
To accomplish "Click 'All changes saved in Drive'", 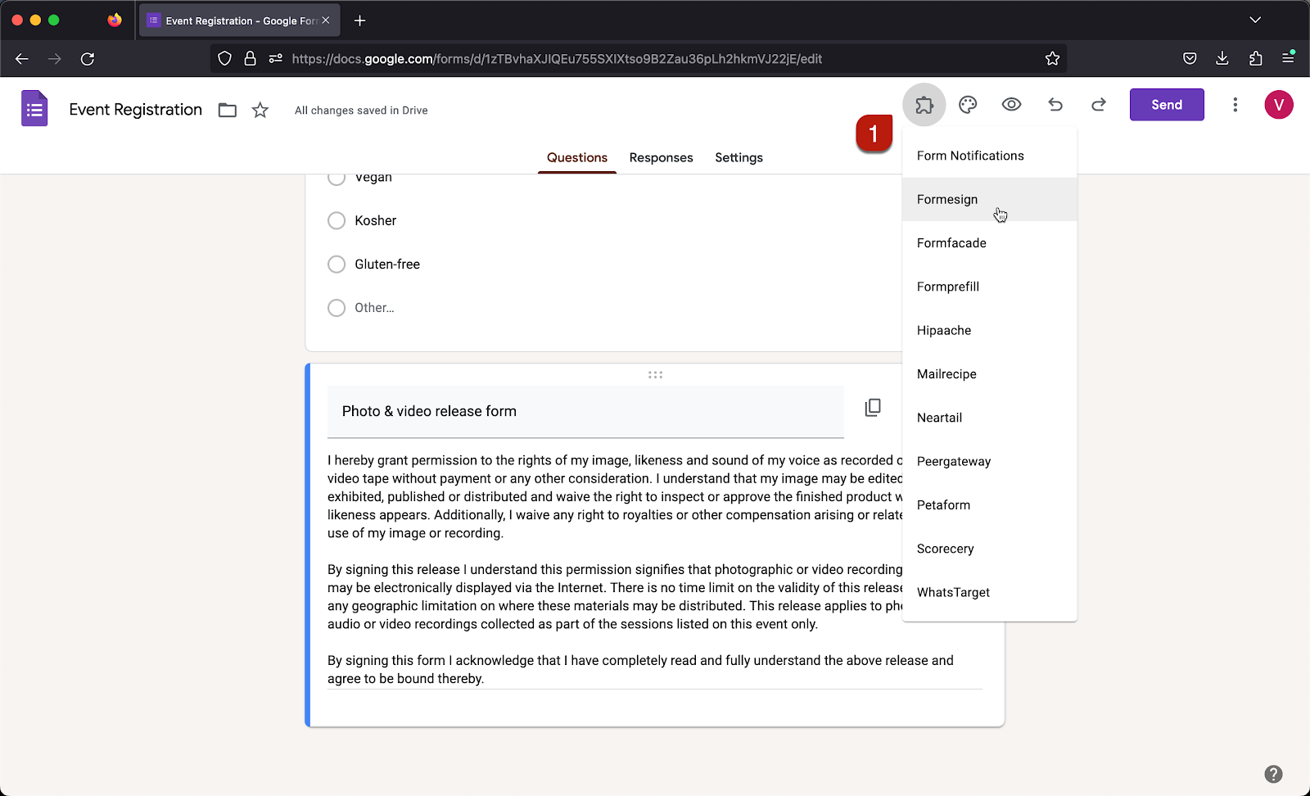I will pyautogui.click(x=361, y=110).
